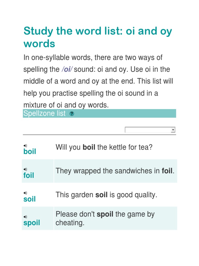Click the bold word 'boil' inside the kettle sentence
Viewport: 199px width, 266px height.
pyautogui.click(x=89, y=147)
